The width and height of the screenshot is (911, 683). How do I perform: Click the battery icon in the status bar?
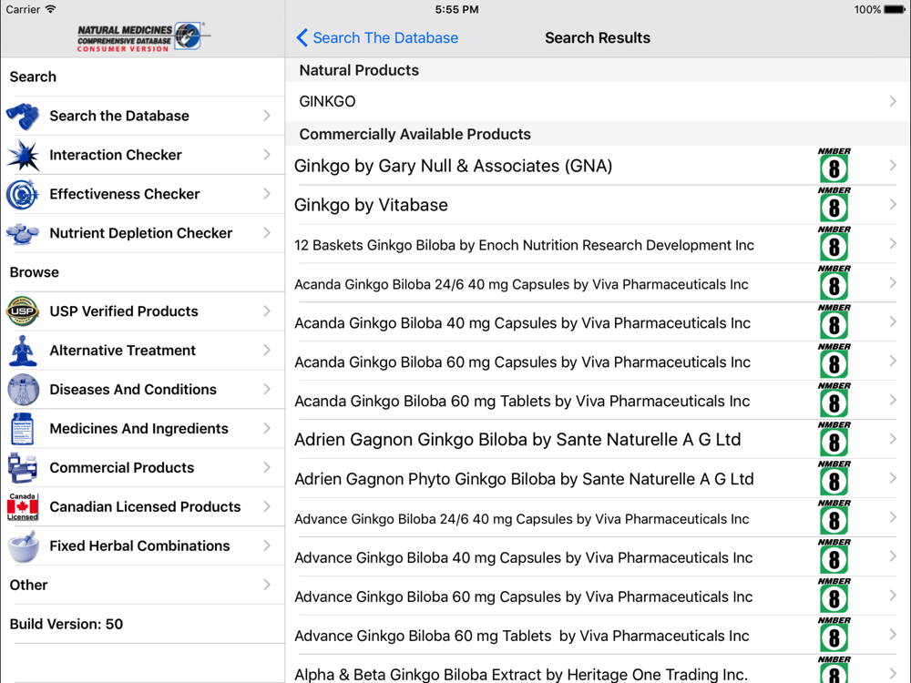895,9
